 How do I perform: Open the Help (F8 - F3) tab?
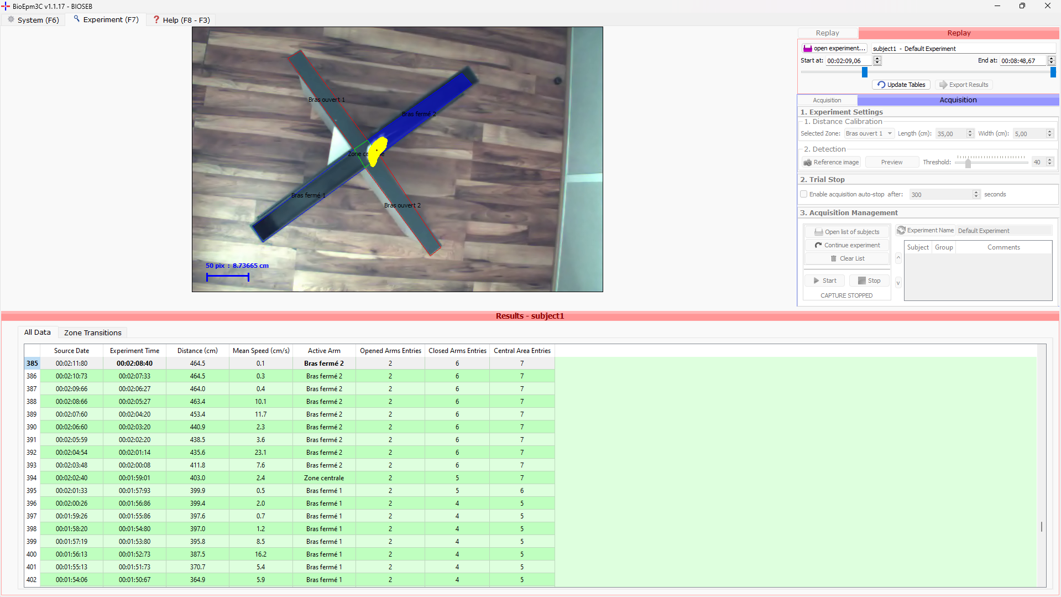click(x=181, y=20)
